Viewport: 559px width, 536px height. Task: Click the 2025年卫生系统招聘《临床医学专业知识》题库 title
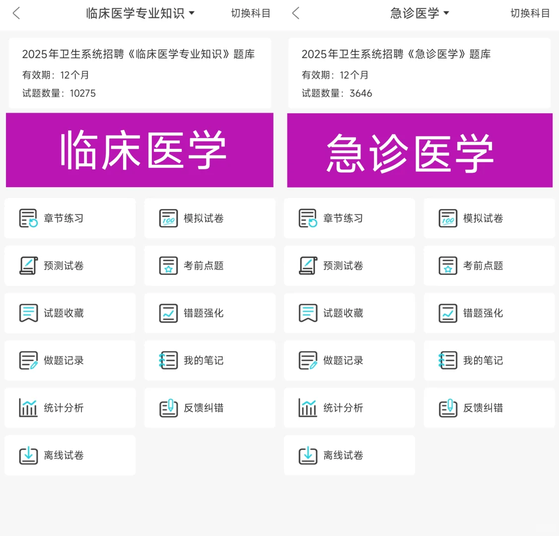[x=139, y=54]
